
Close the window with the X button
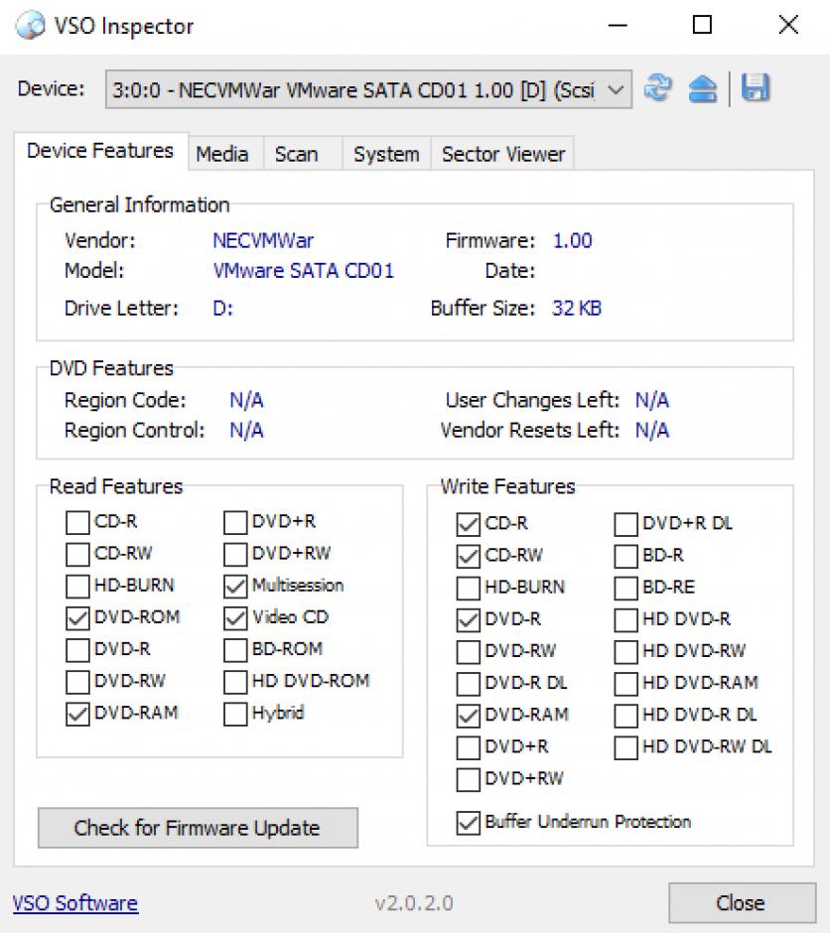pyautogui.click(x=788, y=25)
